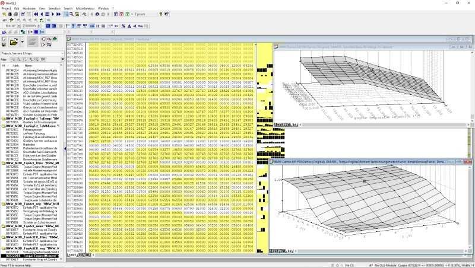Select the cw-Wert Fahrzeug map entry
The height and width of the screenshot is (268, 475).
(34, 133)
